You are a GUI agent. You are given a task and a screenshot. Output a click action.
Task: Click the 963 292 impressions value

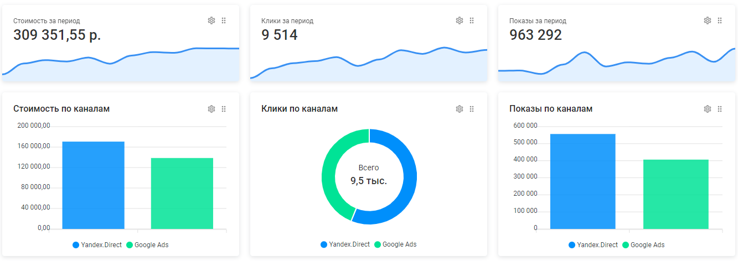pos(535,35)
